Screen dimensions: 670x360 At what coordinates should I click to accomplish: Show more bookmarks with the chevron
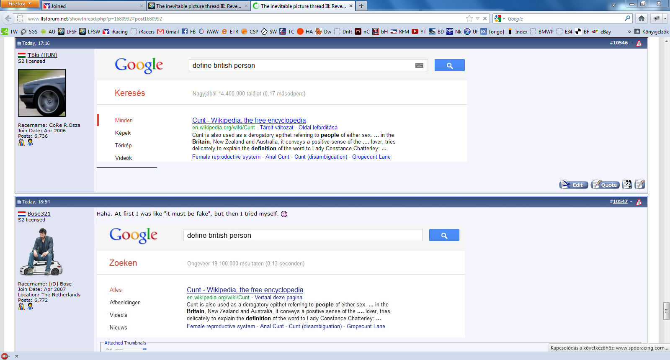[x=629, y=31]
